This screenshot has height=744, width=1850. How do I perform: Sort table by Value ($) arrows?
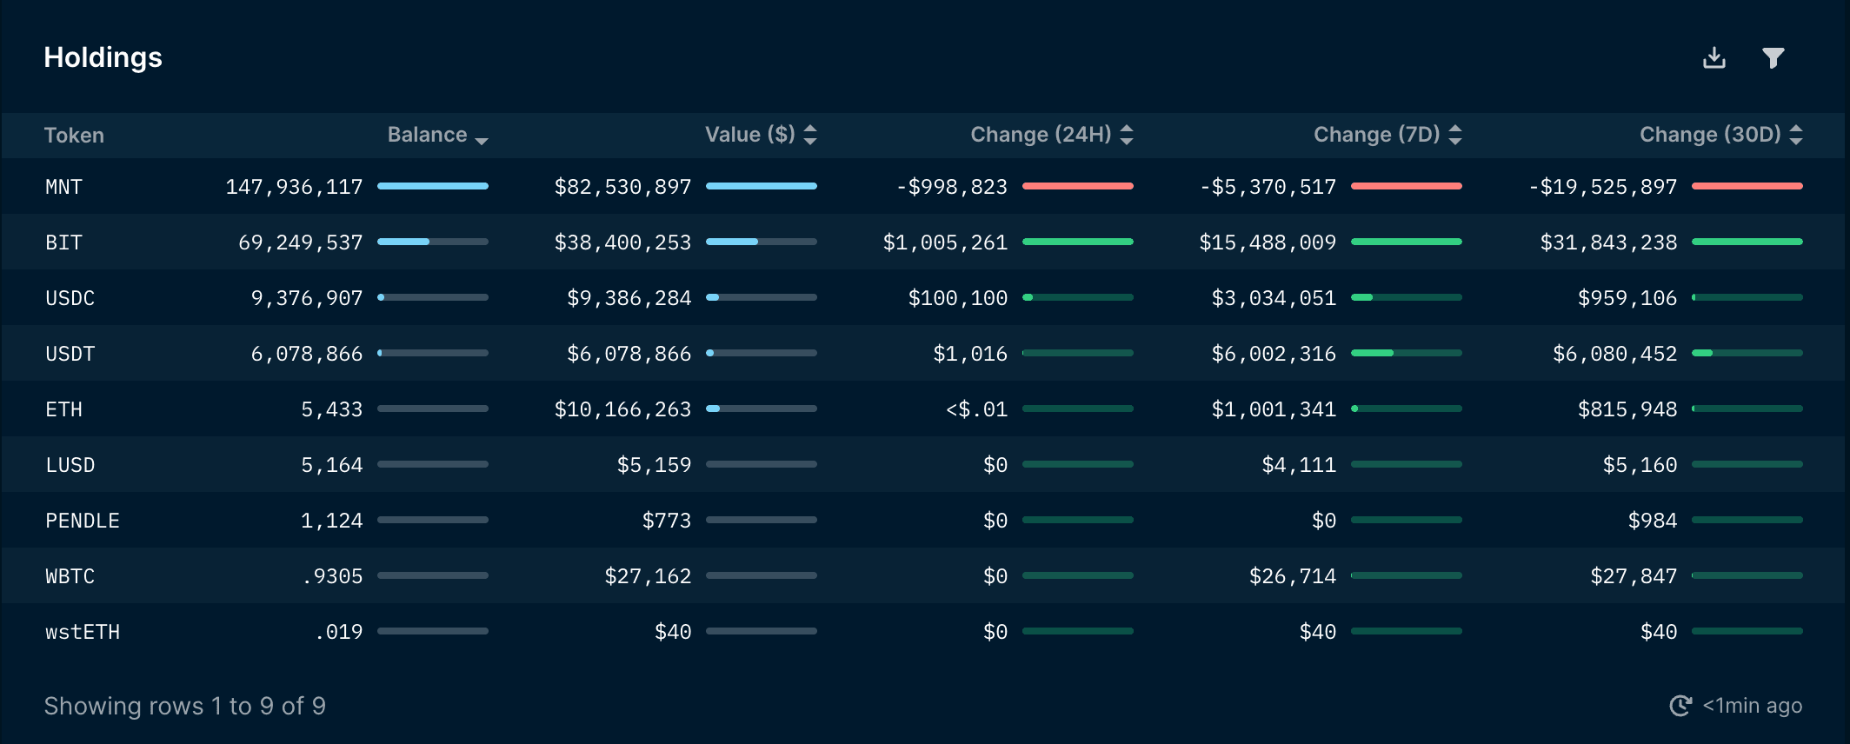click(810, 135)
